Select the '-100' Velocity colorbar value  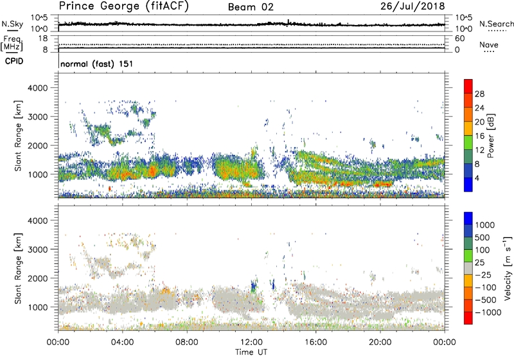coord(486,287)
